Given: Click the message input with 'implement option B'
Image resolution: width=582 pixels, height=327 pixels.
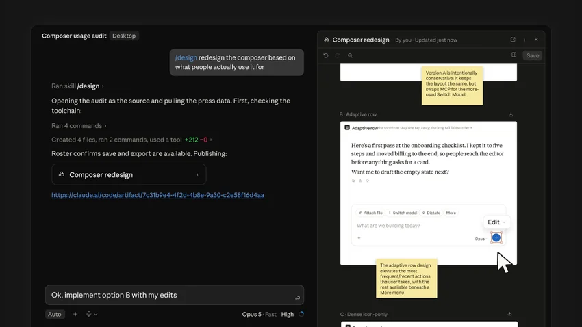Looking at the screenshot, I should pyautogui.click(x=175, y=295).
